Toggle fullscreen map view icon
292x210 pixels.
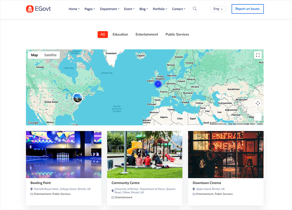258,55
